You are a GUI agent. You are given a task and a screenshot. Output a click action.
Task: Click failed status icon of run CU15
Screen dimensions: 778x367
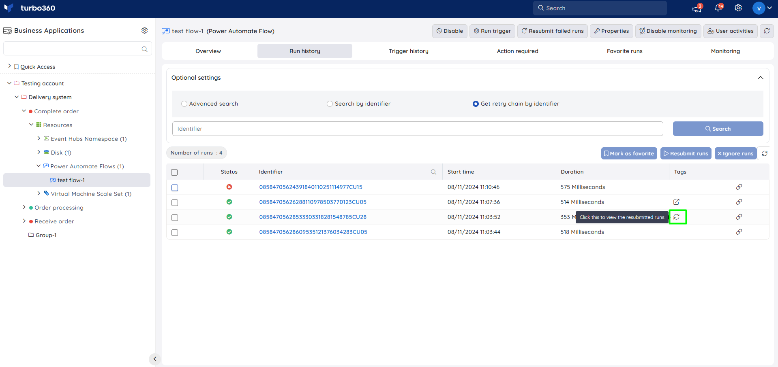pyautogui.click(x=229, y=187)
